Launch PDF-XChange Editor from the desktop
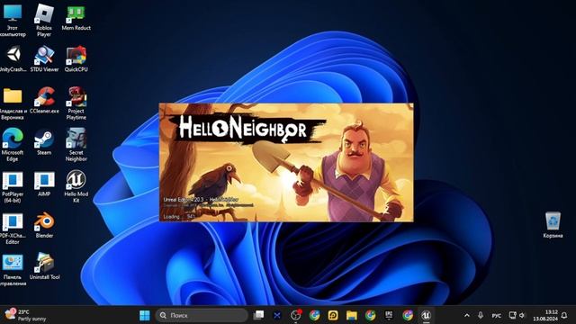This screenshot has width=576, height=324. [13, 229]
